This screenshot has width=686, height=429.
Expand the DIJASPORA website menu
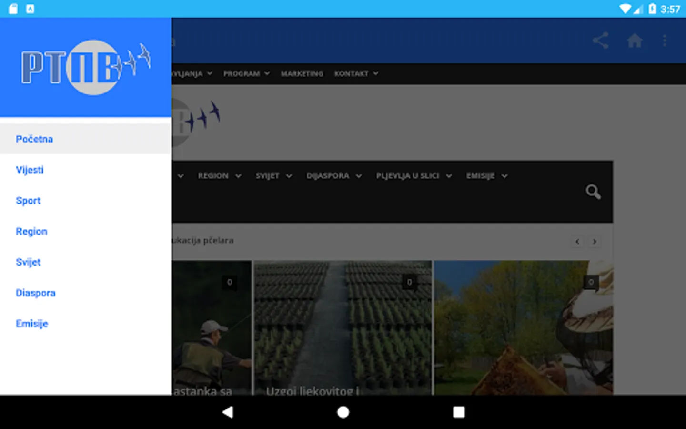pos(334,176)
